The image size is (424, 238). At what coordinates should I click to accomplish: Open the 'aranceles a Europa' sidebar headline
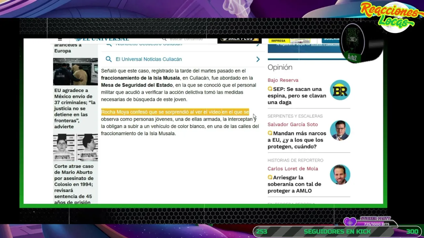68,48
